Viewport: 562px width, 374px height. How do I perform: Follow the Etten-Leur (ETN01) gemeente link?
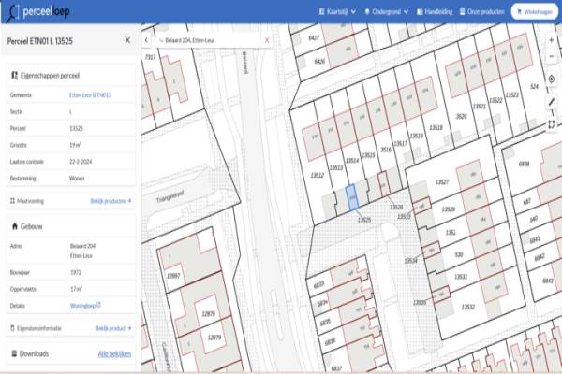[90, 95]
